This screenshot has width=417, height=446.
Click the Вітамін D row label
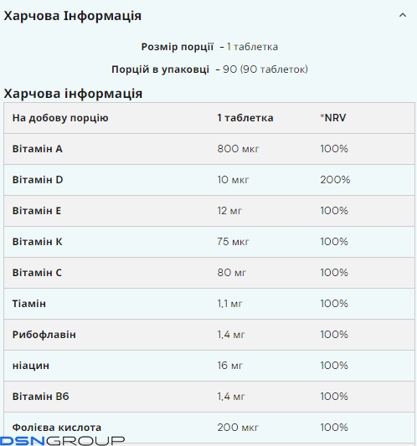(x=38, y=180)
